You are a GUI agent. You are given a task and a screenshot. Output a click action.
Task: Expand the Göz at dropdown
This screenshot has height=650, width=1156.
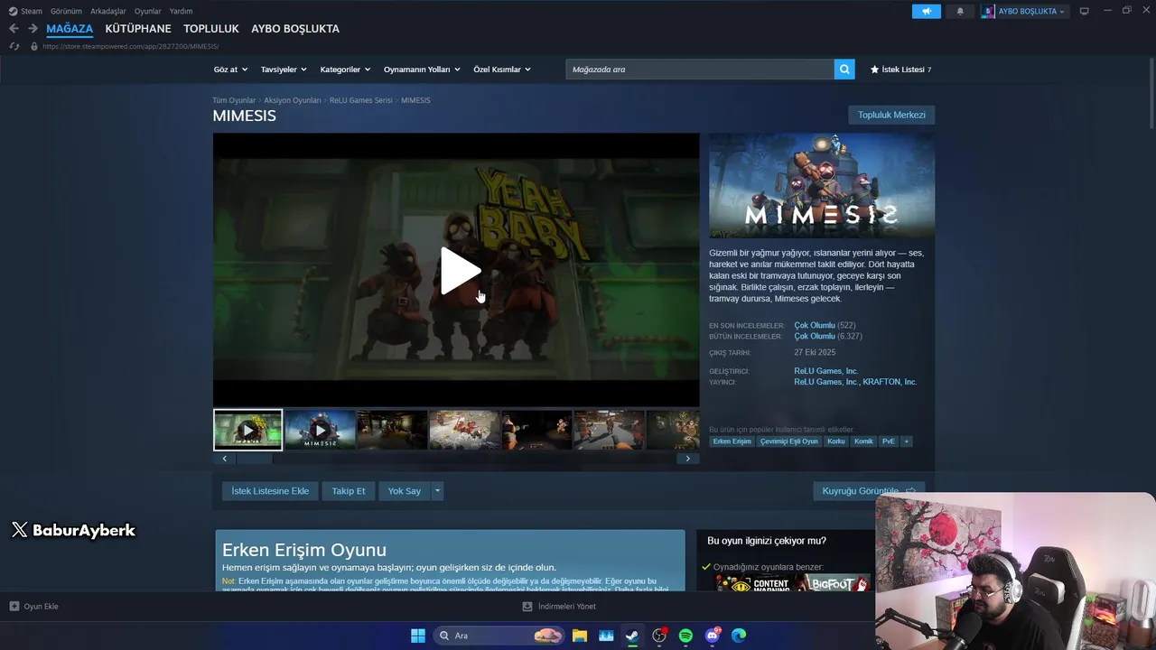(230, 70)
